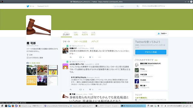193x108 pixels.
Task: Open the volume speaker tray icon
Action: coord(158,106)
